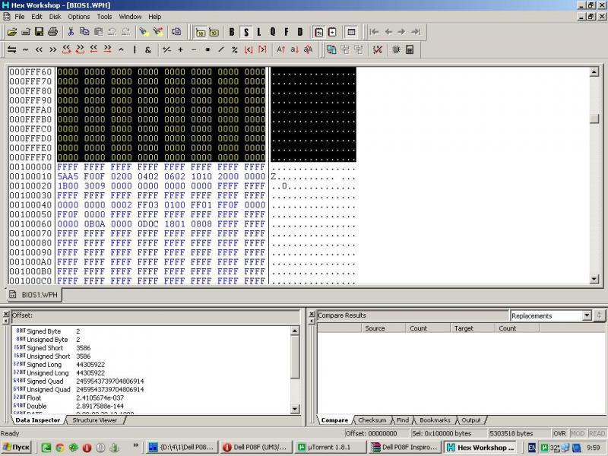Click the Save (floppy disk) icon
This screenshot has width=608, height=456.
coord(40,32)
